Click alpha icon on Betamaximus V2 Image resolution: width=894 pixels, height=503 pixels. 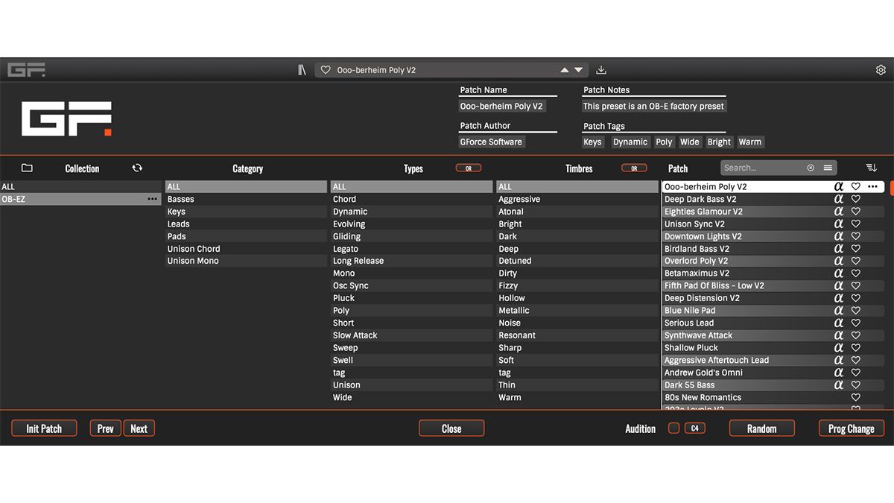(x=839, y=273)
